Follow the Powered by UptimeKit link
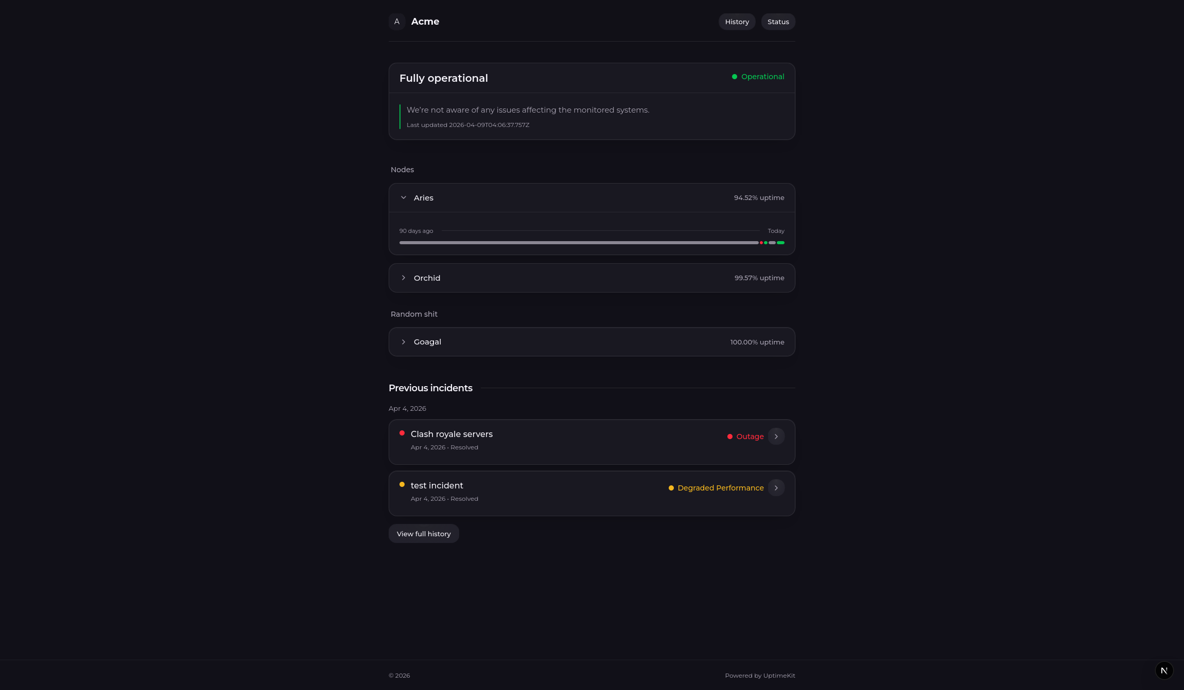Viewport: 1184px width, 690px height. click(x=760, y=676)
